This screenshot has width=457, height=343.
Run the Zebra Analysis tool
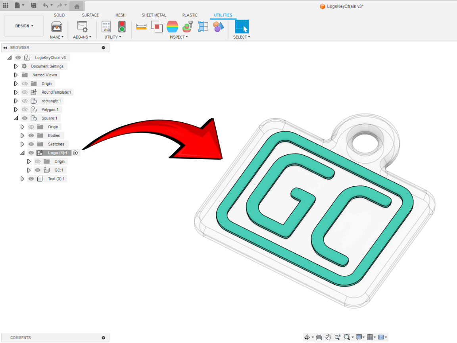[x=172, y=27]
